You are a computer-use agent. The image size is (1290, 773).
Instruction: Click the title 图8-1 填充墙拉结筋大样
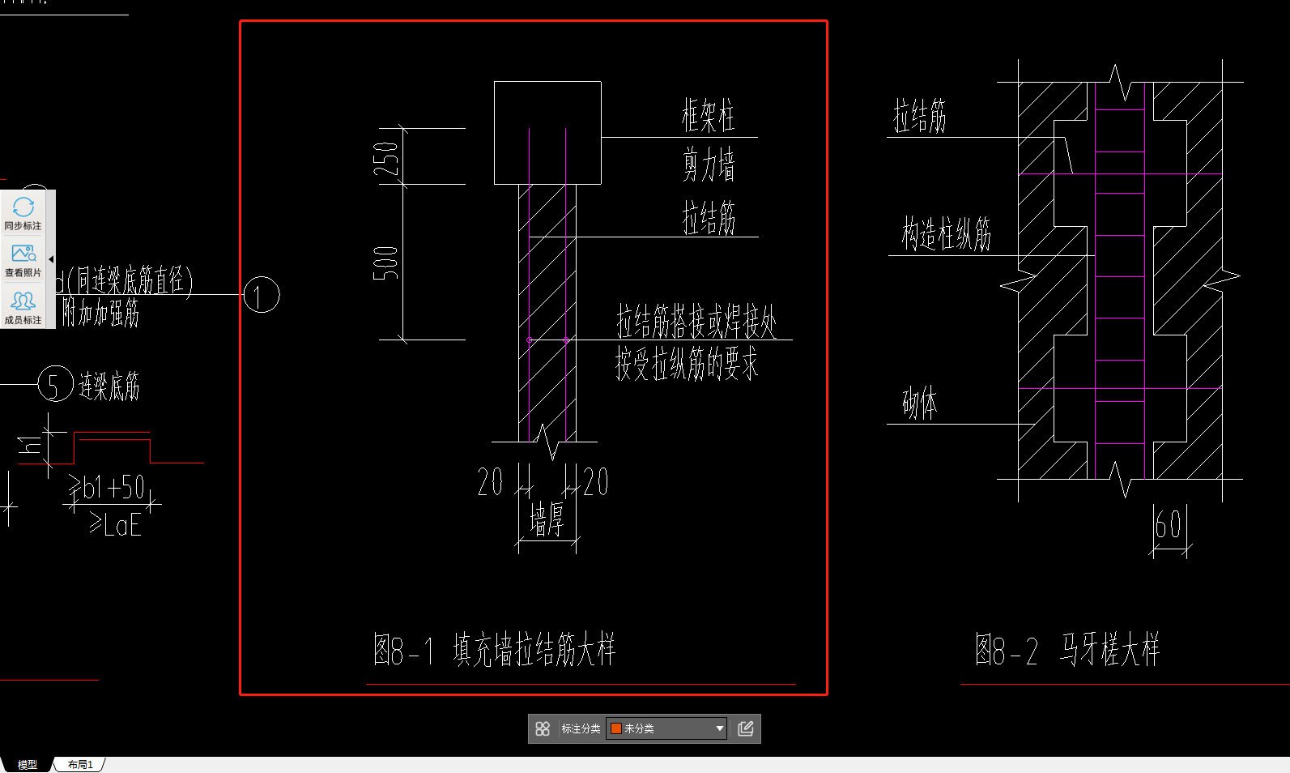(495, 650)
